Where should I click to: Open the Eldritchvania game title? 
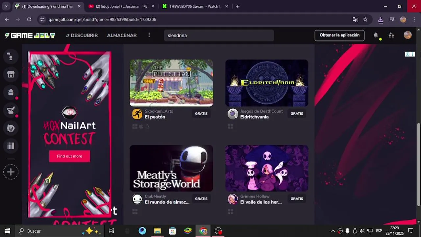pos(254,117)
